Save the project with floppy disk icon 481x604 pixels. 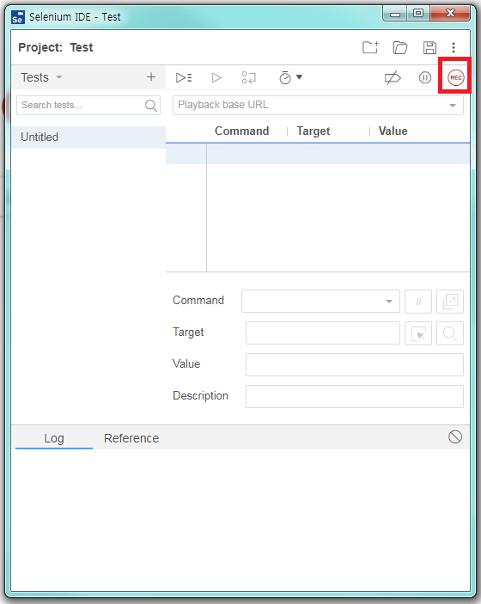click(429, 47)
